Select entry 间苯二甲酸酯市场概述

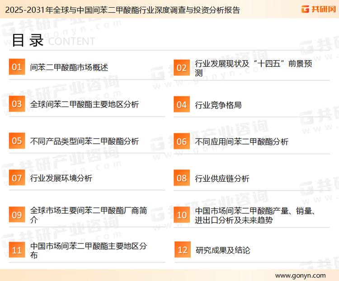[69, 67]
